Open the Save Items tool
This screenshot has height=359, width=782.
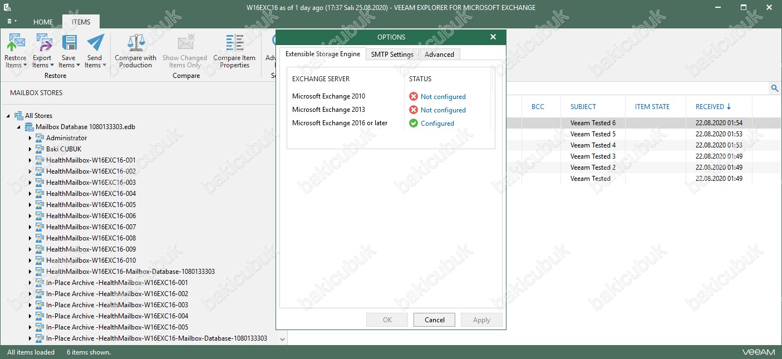[x=69, y=51]
